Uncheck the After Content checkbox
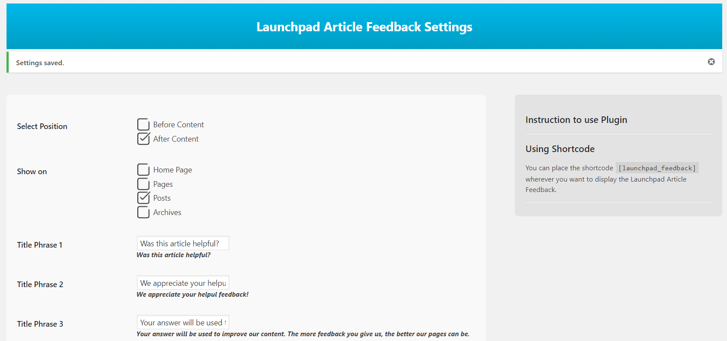The image size is (727, 341). [x=143, y=139]
